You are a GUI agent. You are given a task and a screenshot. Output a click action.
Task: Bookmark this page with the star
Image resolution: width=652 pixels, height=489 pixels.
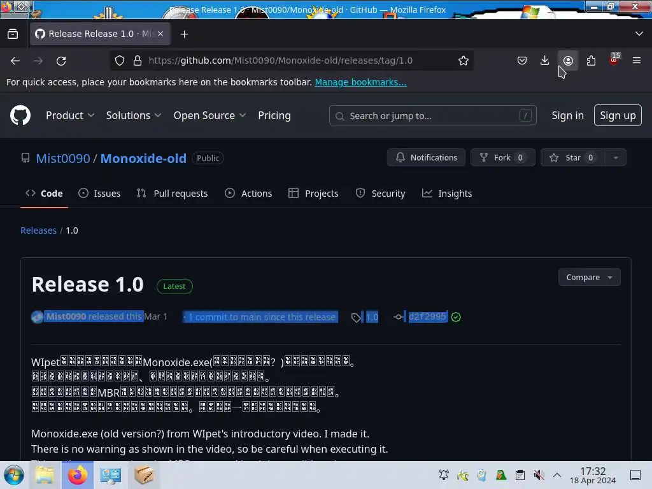[x=464, y=60]
